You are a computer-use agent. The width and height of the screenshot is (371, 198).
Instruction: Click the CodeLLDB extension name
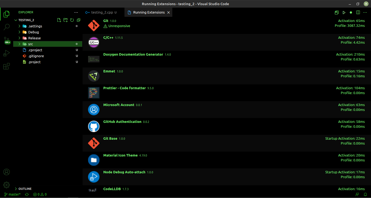click(x=112, y=189)
